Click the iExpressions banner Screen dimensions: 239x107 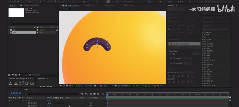184,44
